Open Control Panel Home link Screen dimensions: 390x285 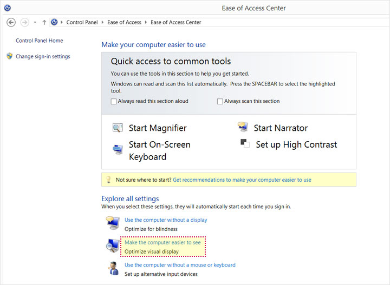40,41
